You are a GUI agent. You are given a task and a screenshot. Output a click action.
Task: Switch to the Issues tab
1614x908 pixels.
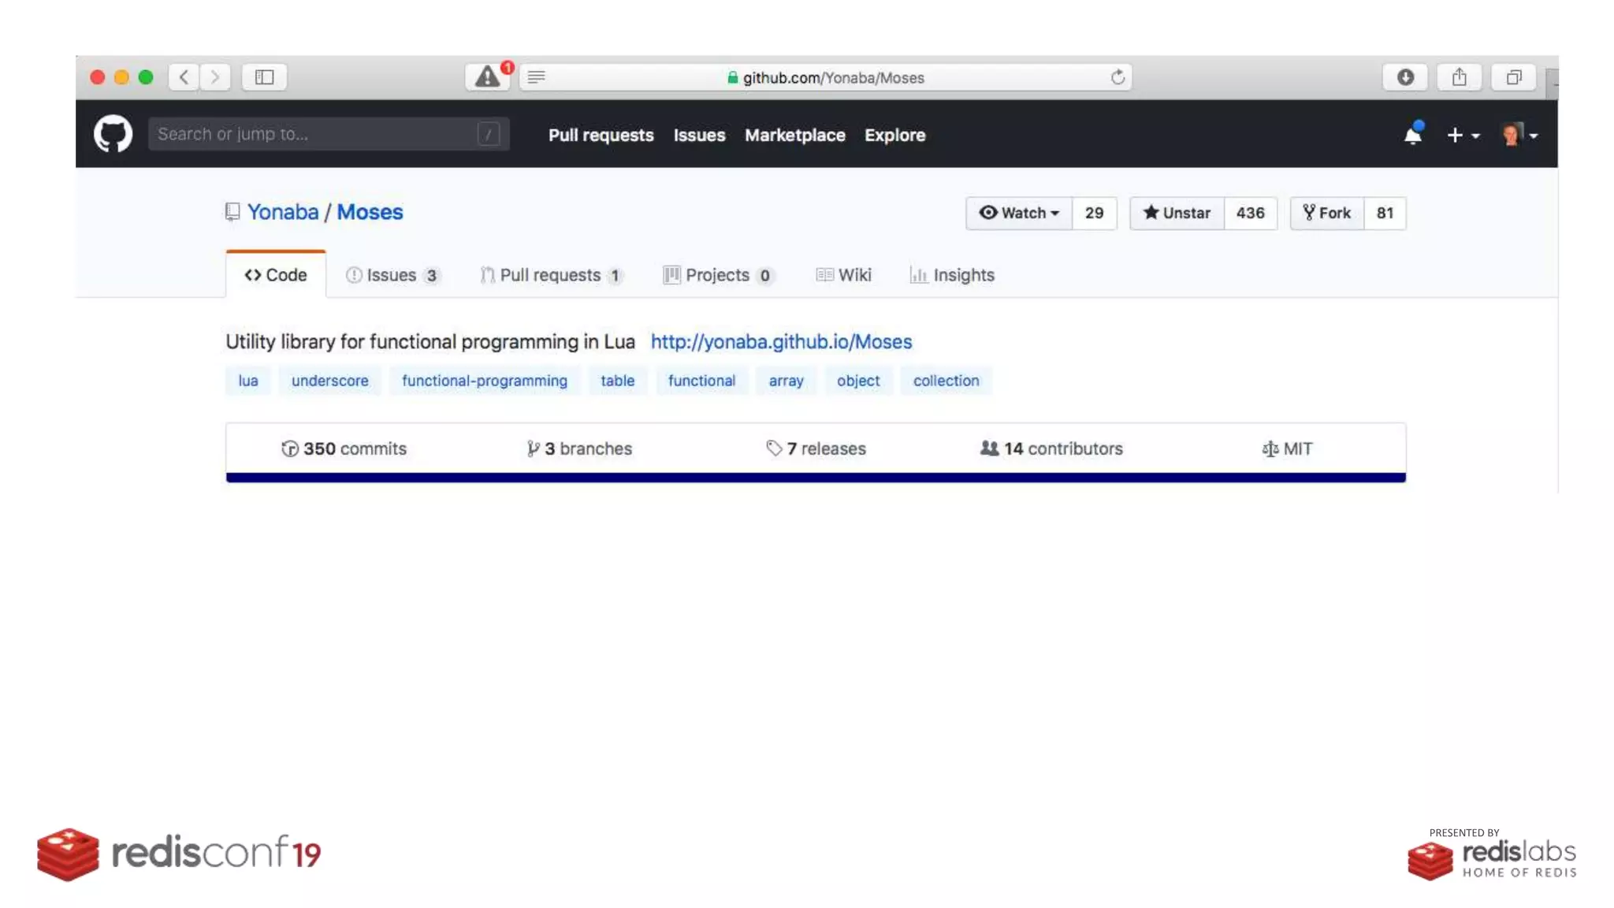tap(392, 275)
